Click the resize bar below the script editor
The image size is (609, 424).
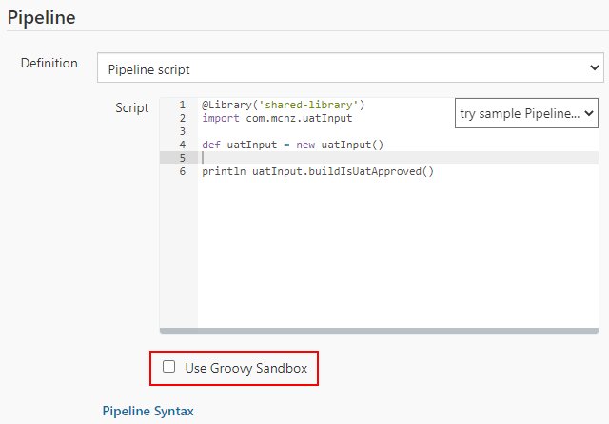(x=381, y=331)
